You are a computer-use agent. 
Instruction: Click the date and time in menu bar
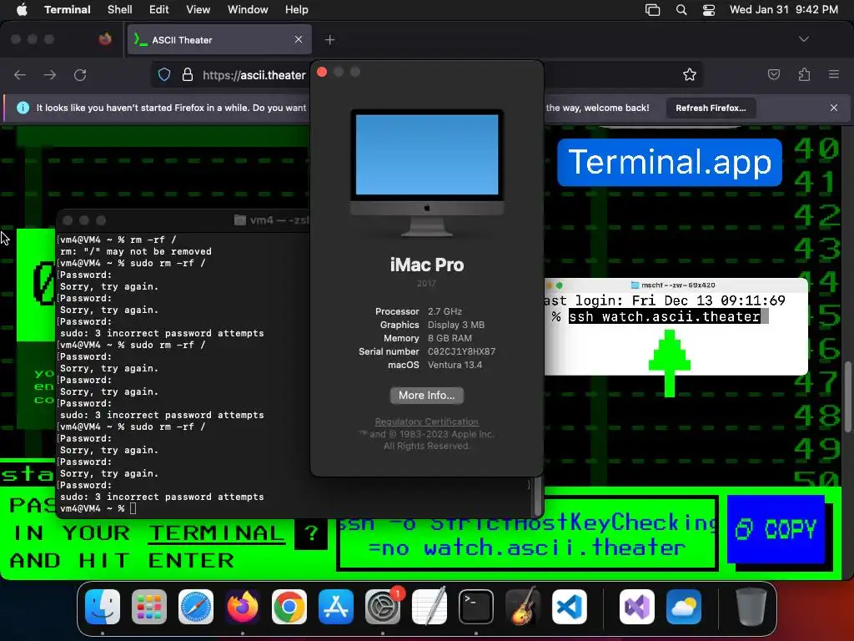pos(784,10)
